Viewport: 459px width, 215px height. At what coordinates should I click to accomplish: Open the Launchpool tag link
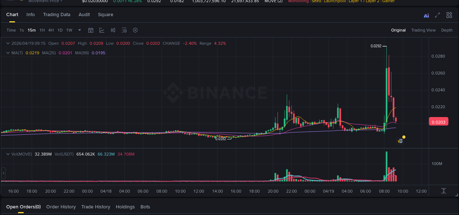click(x=335, y=1)
